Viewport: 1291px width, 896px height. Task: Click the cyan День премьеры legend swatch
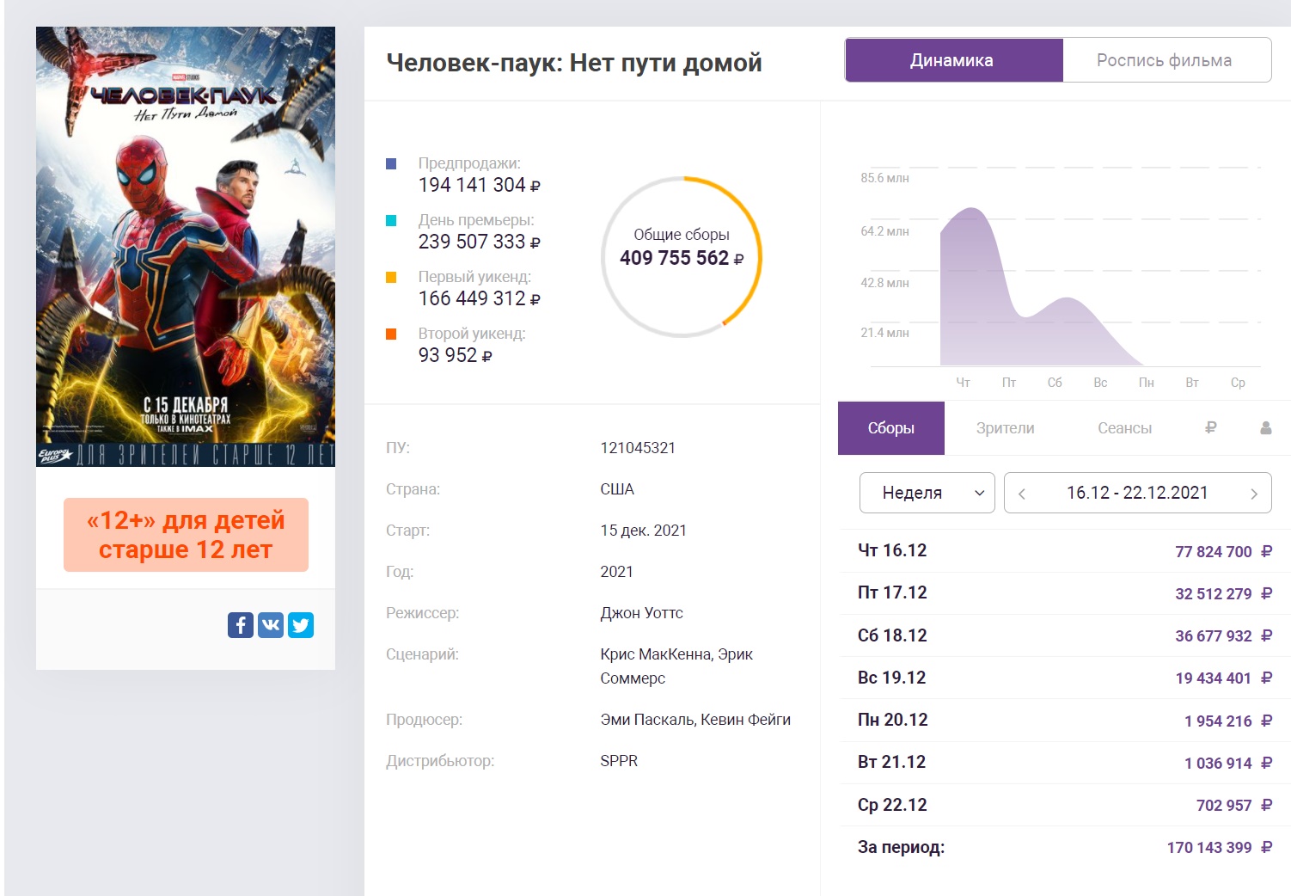tap(391, 220)
